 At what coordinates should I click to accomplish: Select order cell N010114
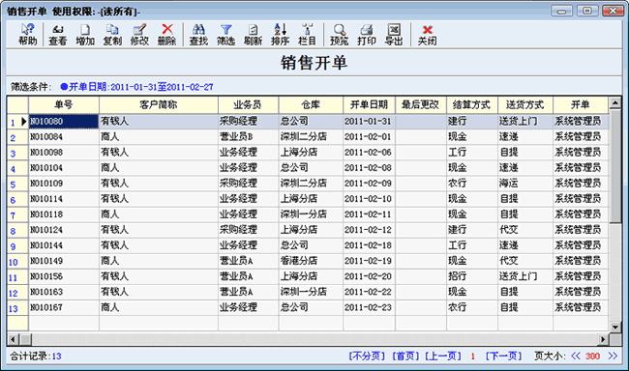click(x=64, y=199)
